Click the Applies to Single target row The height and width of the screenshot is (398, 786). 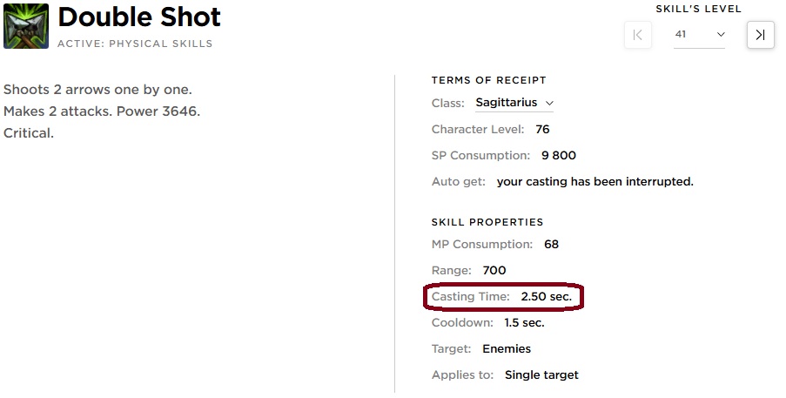[x=505, y=375]
